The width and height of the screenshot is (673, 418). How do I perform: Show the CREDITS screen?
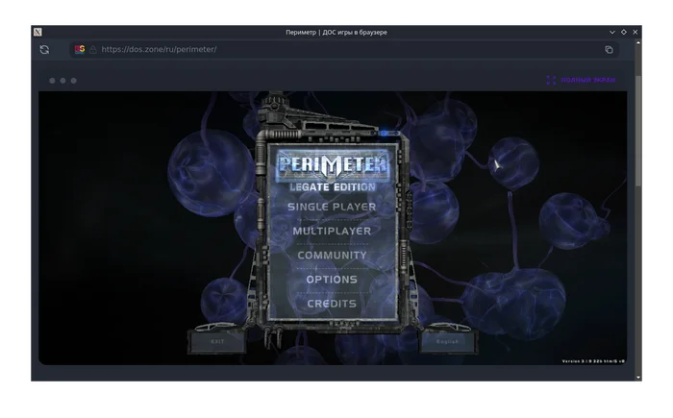pyautogui.click(x=332, y=304)
